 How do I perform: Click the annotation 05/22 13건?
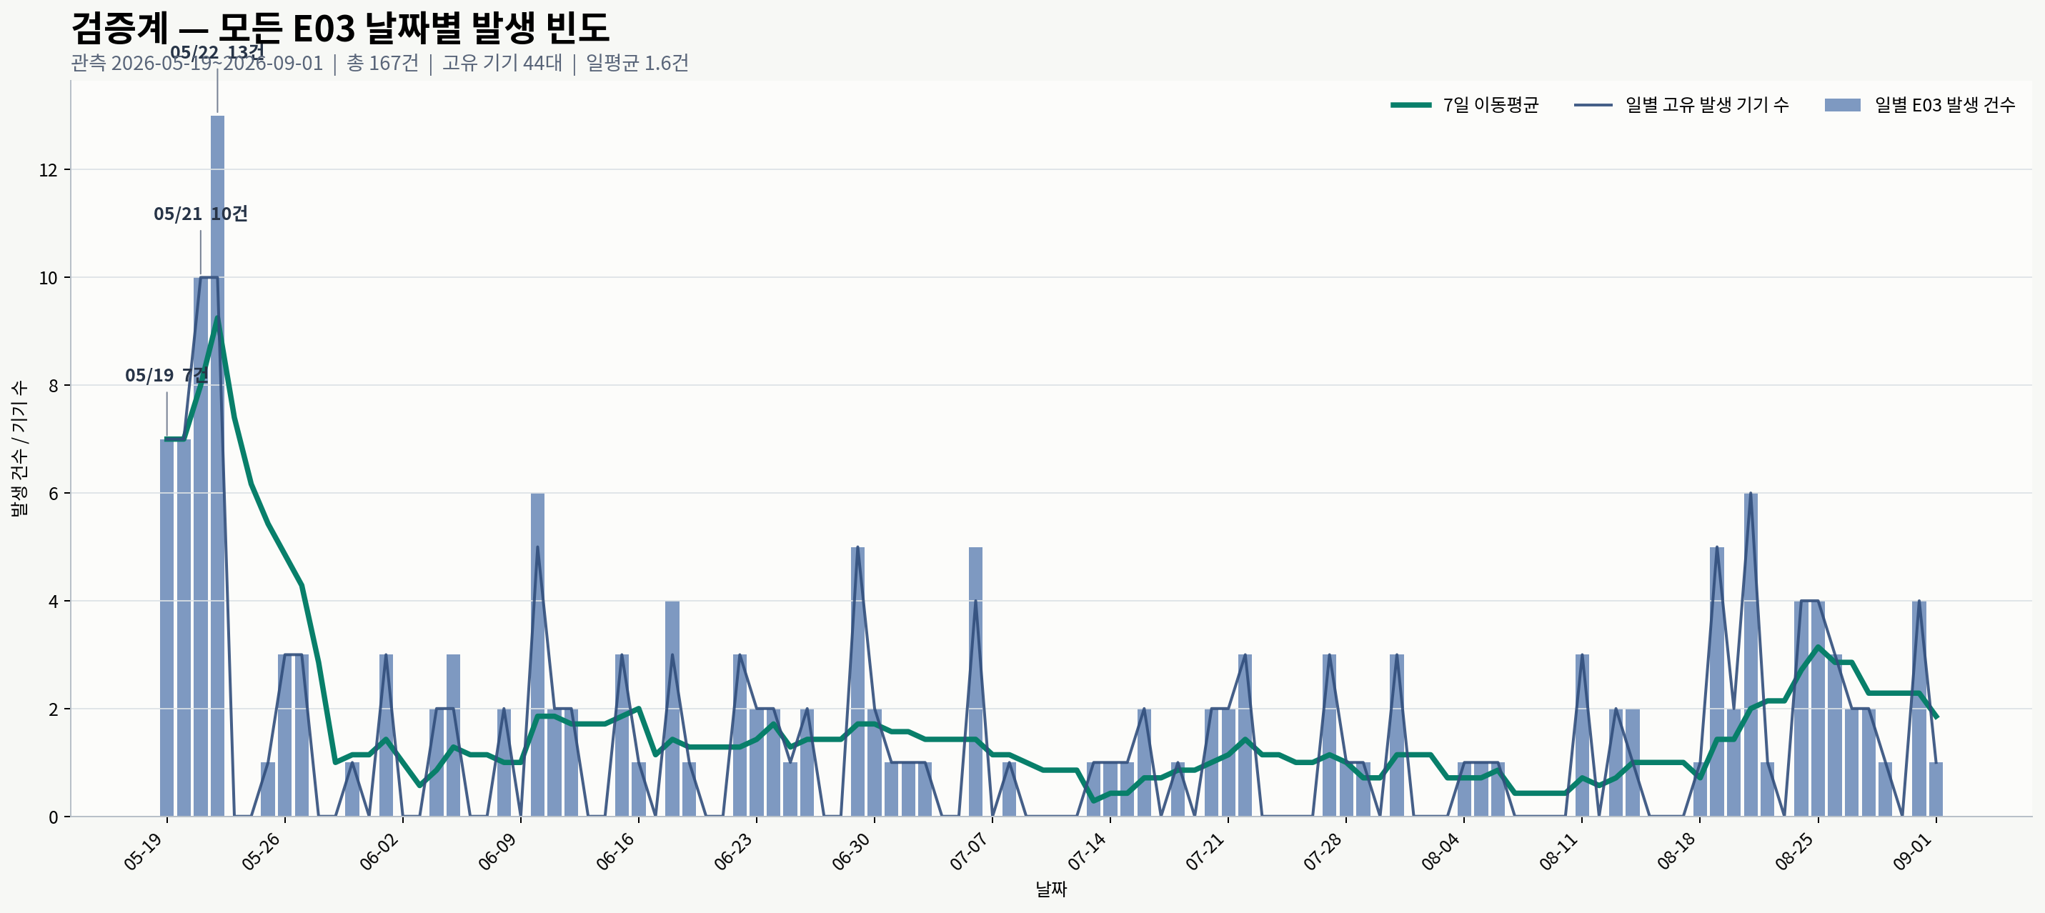point(217,52)
